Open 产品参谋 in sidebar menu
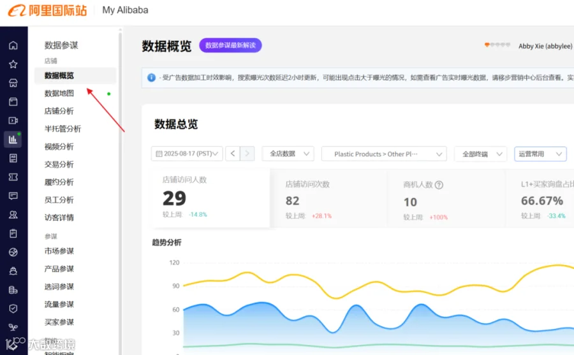The width and height of the screenshot is (574, 355). (x=59, y=269)
